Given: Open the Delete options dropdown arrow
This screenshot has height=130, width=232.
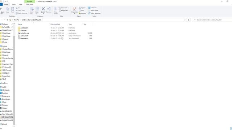Looking at the screenshot, I should [43, 14].
